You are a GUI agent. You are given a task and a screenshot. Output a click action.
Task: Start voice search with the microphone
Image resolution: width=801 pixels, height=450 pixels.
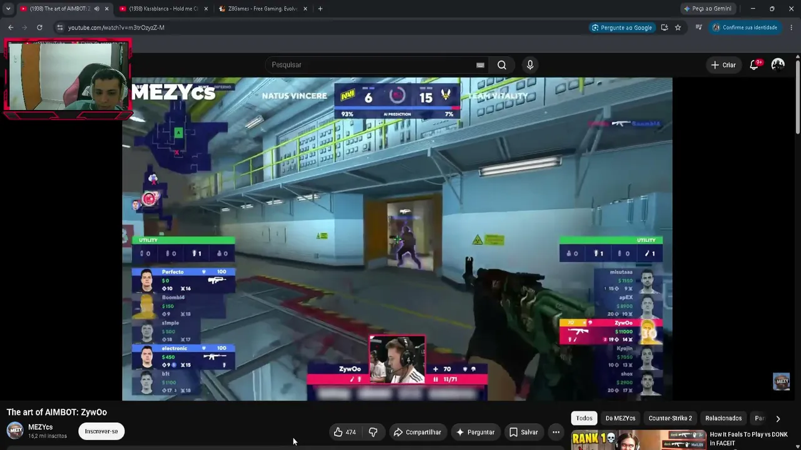point(530,65)
